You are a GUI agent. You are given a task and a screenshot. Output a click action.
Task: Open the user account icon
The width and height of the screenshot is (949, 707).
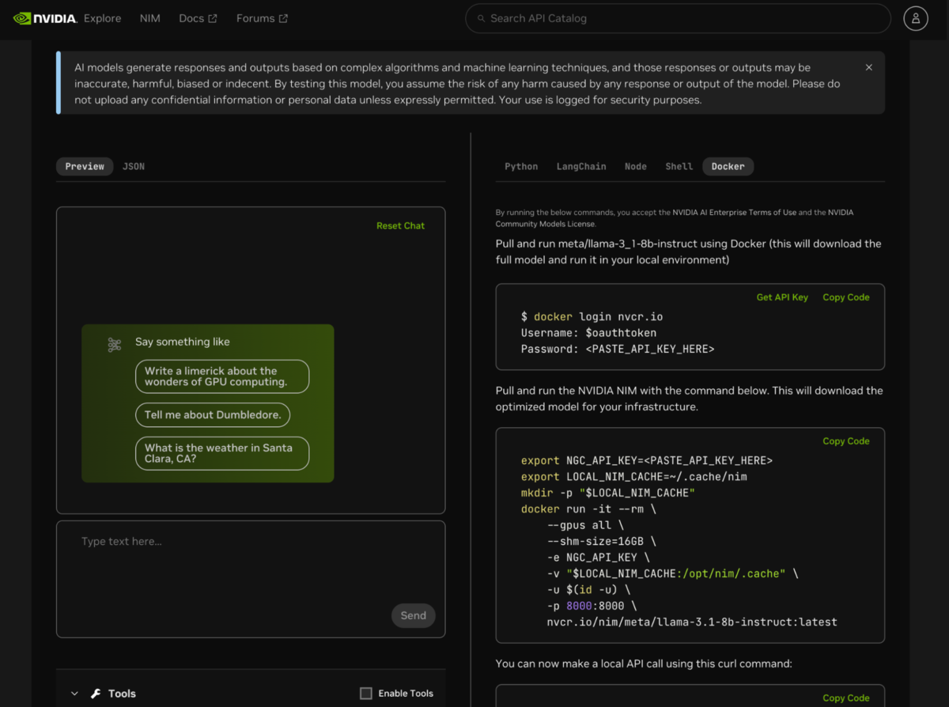pos(915,18)
